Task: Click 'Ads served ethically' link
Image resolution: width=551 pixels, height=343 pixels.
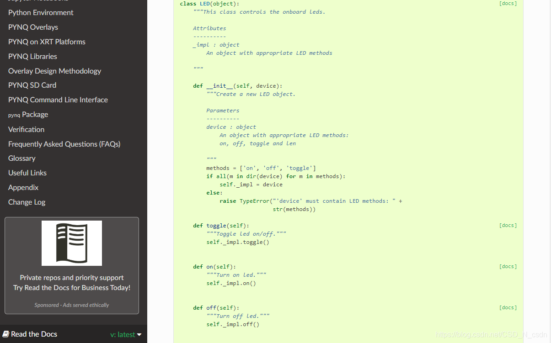Action: click(85, 305)
